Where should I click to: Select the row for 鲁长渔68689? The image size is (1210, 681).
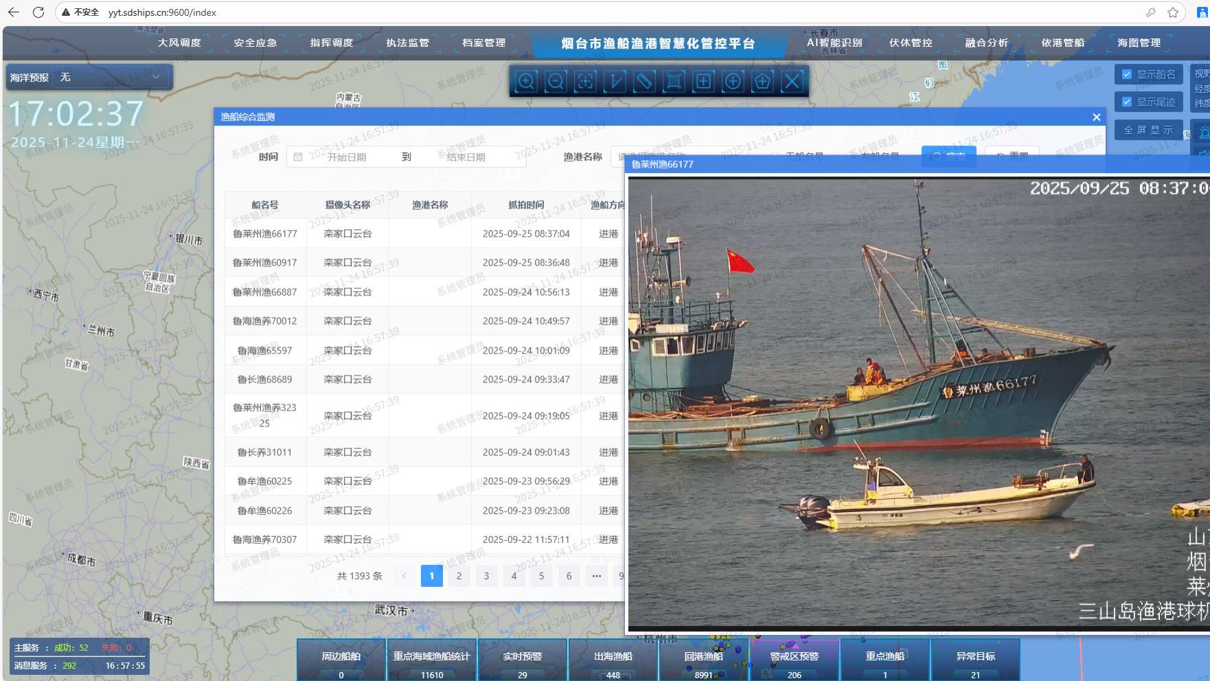425,379
